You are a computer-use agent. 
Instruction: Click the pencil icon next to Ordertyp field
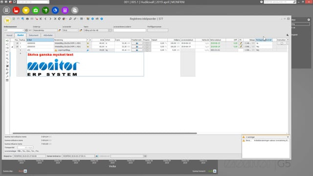click(x=60, y=30)
